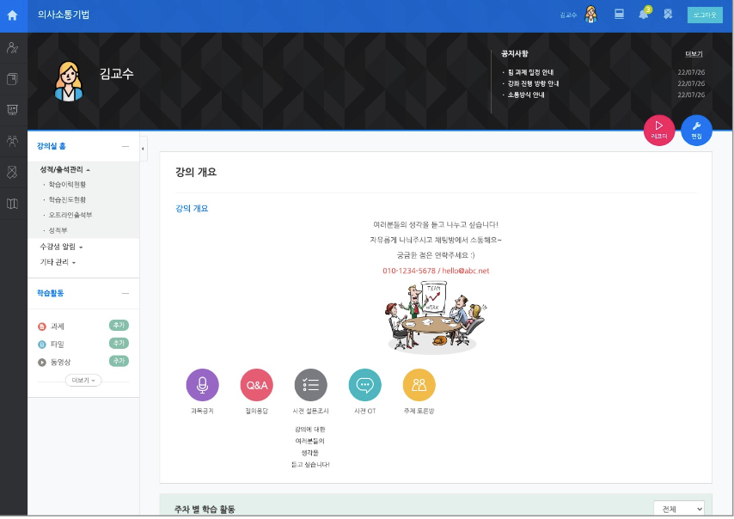This screenshot has width=734, height=519.
Task: Open the message box icon in top bar
Action: [x=619, y=14]
